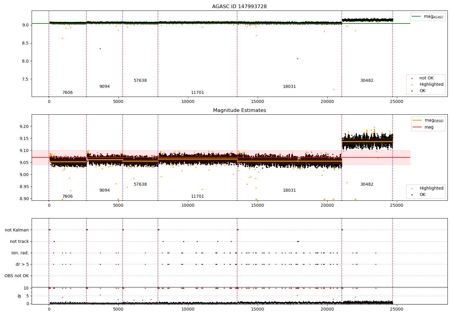Click the AGASC ID 147993728 title
Image resolution: width=452 pixels, height=316 pixels.
[239, 7]
